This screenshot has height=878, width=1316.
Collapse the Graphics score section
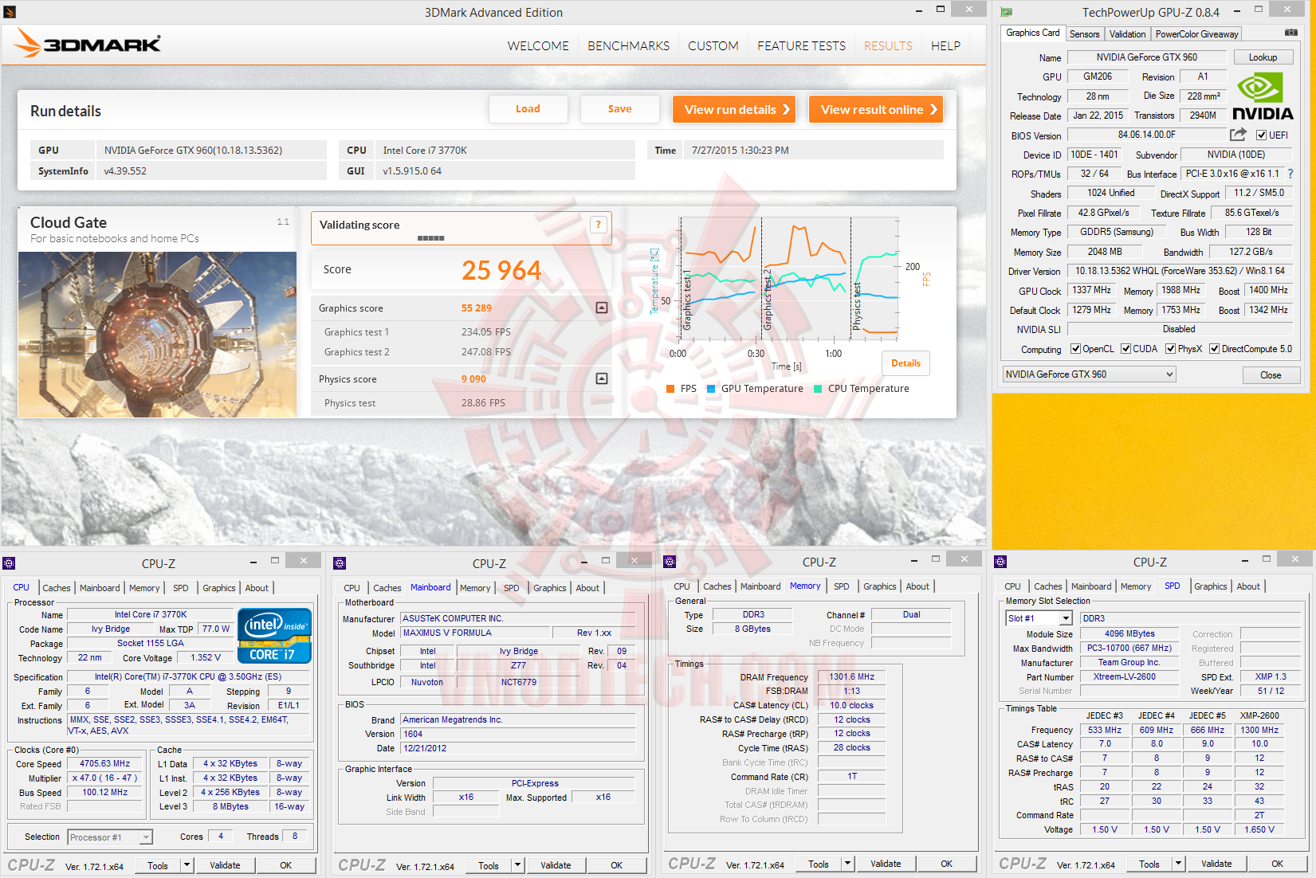602,308
